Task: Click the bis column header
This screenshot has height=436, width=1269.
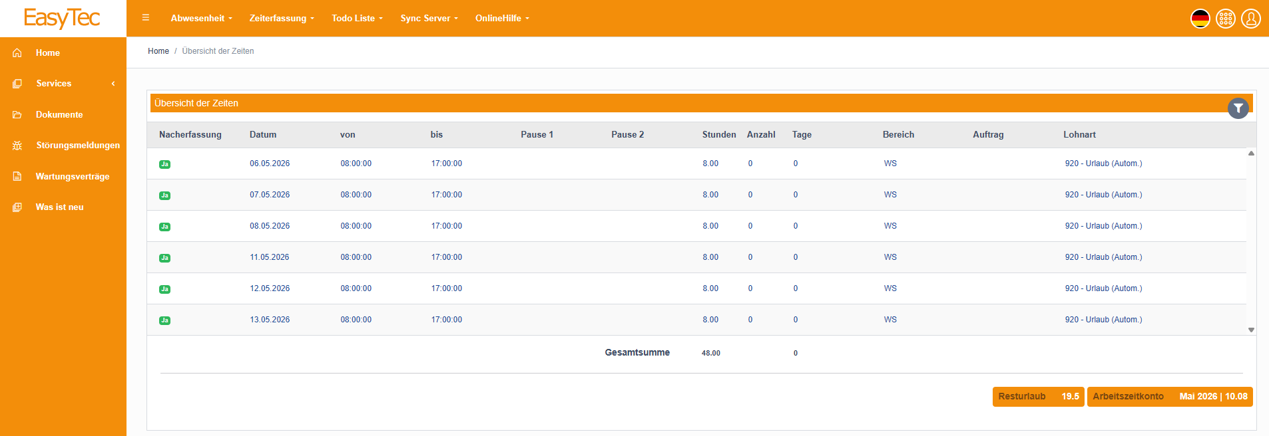Action: [437, 134]
